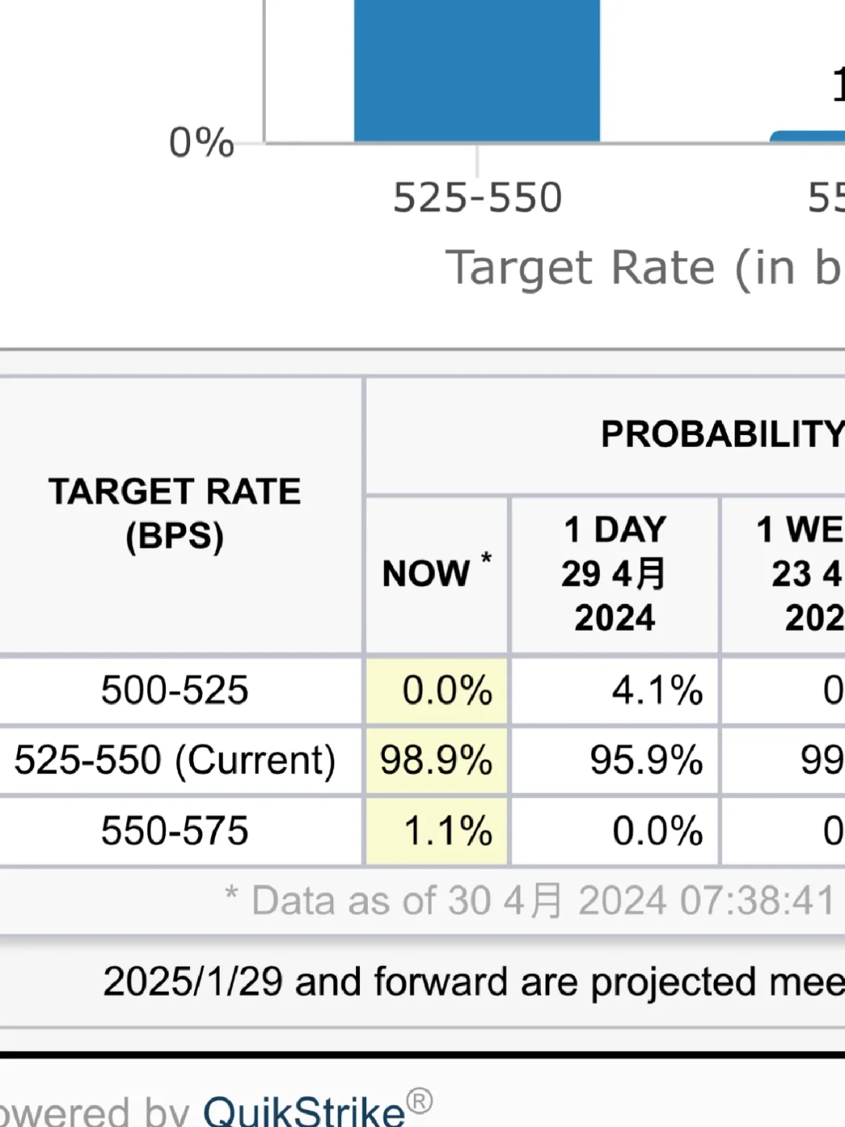Click the Data as of 30 4月 note
The width and height of the screenshot is (845, 1127).
pos(530,901)
